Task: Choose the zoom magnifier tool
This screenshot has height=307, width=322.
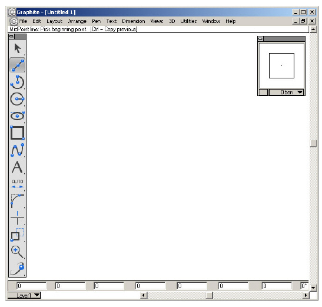Action: point(18,252)
